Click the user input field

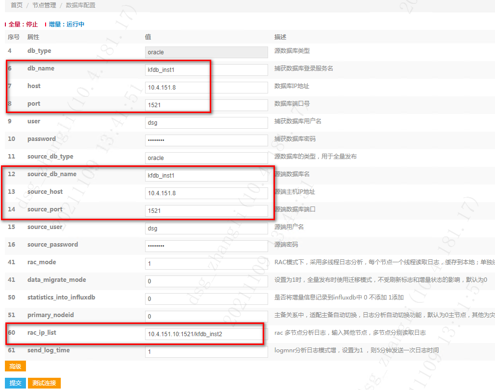(206, 123)
